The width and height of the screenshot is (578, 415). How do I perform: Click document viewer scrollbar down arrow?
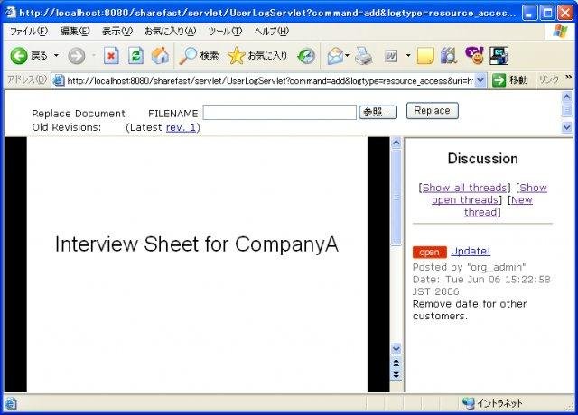(396, 348)
